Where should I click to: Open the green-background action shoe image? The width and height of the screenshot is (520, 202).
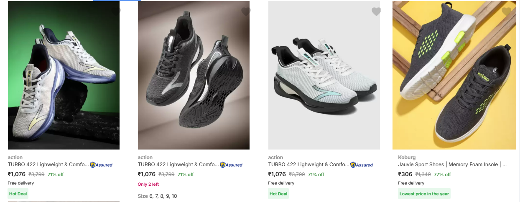pyautogui.click(x=64, y=75)
